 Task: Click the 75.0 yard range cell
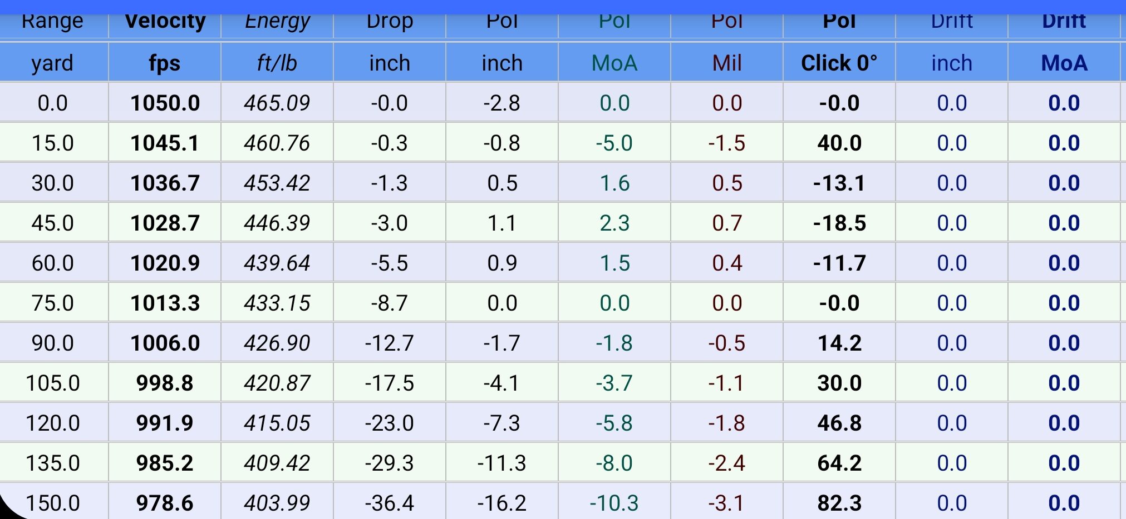[52, 303]
